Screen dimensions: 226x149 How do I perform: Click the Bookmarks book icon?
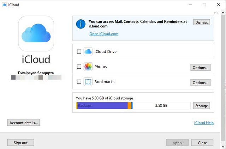pos(88,82)
